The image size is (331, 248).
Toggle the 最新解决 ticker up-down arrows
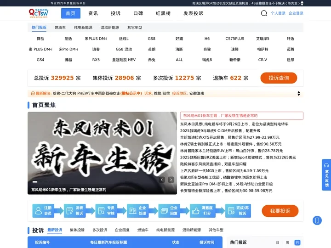pyautogui.click(x=299, y=93)
